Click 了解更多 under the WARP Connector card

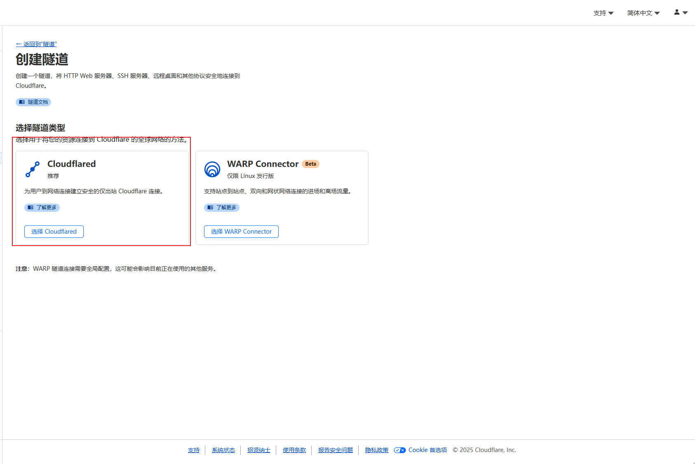point(222,207)
